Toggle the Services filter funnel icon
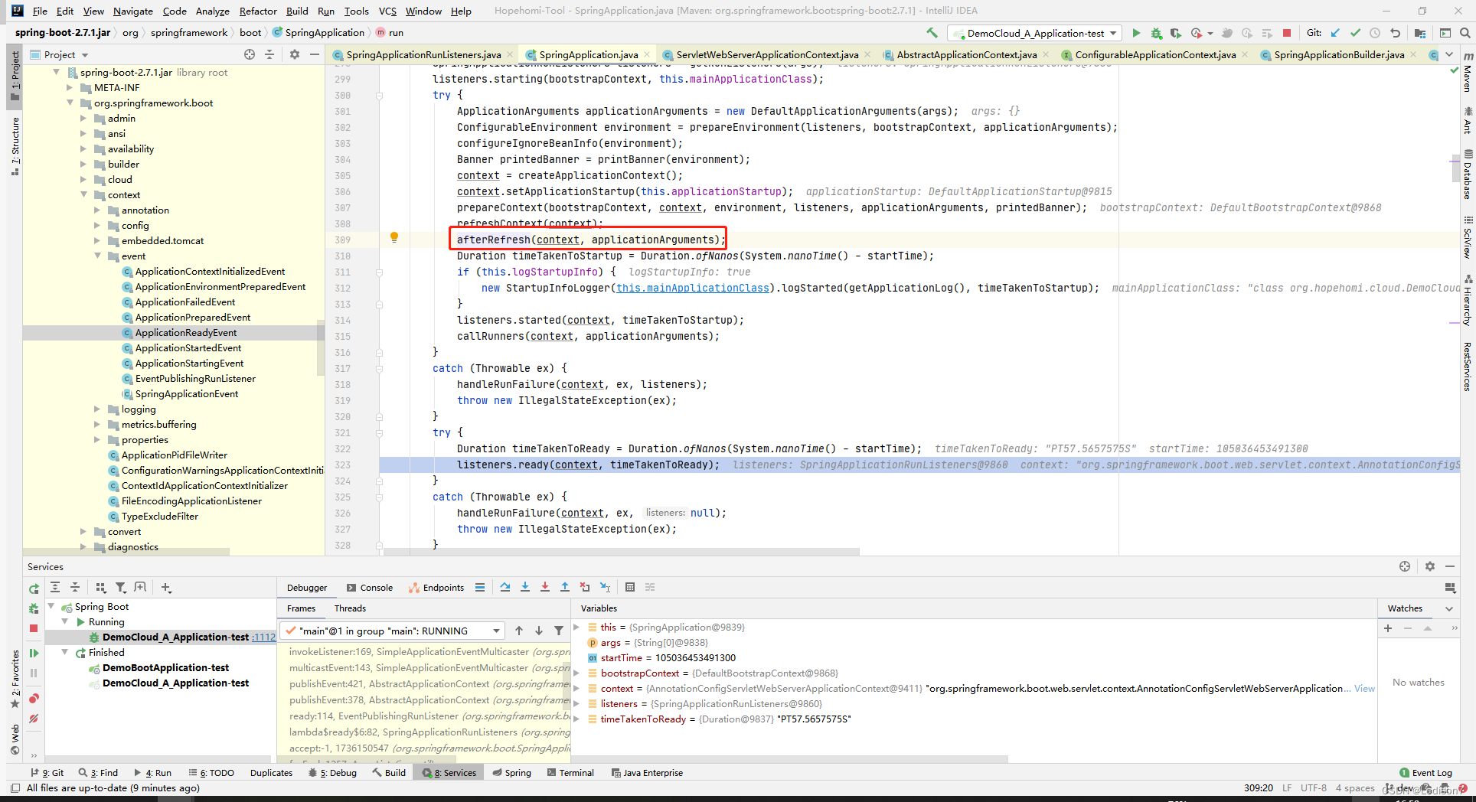1476x802 pixels. [x=121, y=587]
